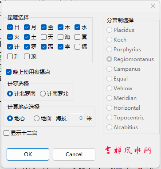Image resolution: width=161 pixels, height=169 pixels.
Task: Close the dialog with the X button
Action: (x=153, y=6)
